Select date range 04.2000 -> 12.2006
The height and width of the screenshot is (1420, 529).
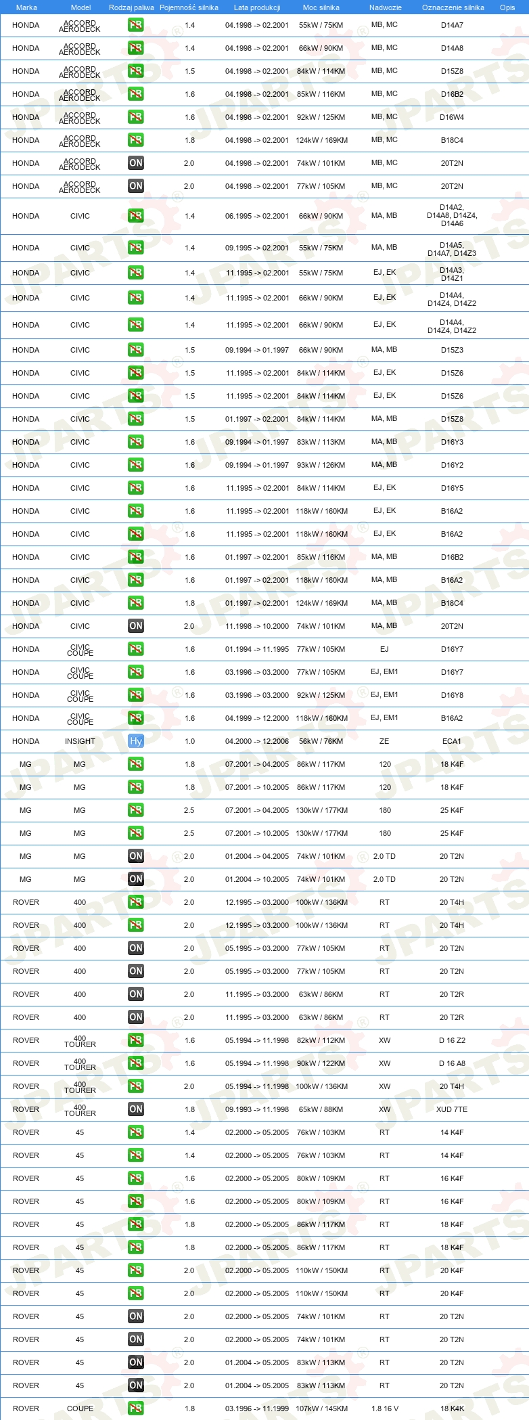(257, 741)
